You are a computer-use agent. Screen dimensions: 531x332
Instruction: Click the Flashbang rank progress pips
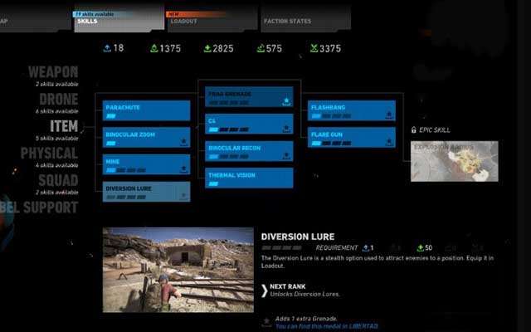(331, 116)
